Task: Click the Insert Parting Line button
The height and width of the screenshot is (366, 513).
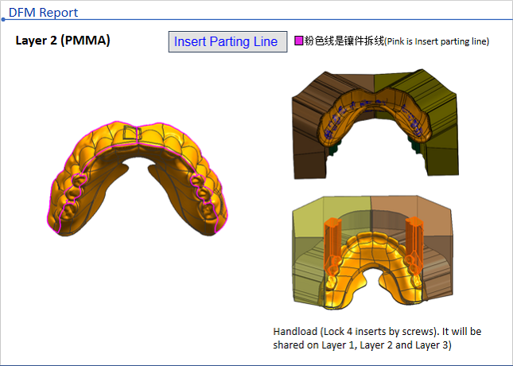Action: (x=227, y=41)
